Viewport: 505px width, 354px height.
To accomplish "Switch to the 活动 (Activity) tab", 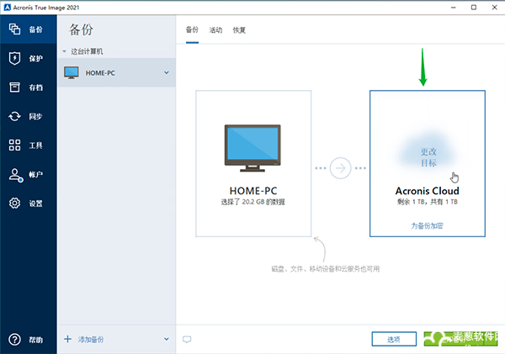I will click(215, 30).
